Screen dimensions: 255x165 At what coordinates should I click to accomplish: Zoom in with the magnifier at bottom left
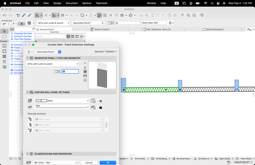click(20, 159)
